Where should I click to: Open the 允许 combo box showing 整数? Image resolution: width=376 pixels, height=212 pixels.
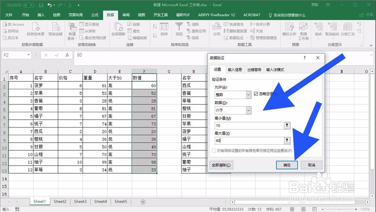(233, 95)
